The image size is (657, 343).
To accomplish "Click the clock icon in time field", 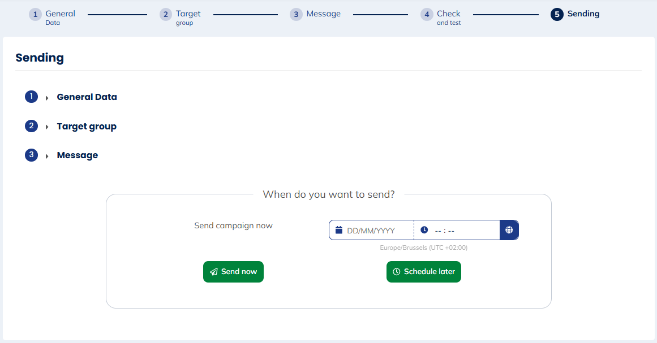I will pos(424,230).
